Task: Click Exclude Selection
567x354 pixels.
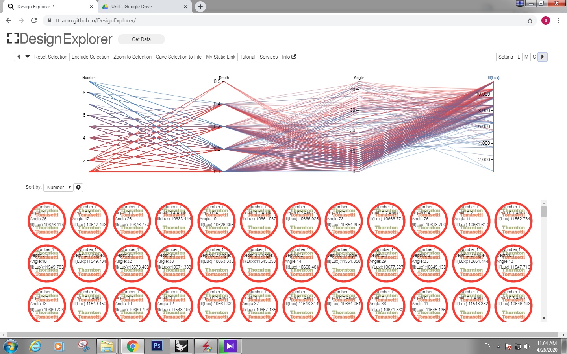Action: pyautogui.click(x=91, y=57)
